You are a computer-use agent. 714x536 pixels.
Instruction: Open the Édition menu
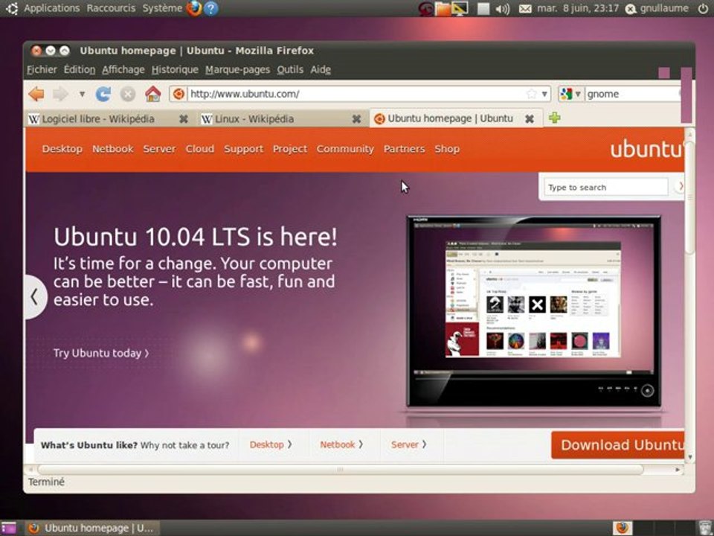[x=80, y=70]
